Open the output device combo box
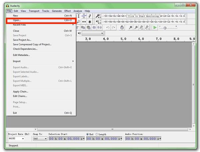Viewport: 200px width, 152px height. click(x=93, y=33)
